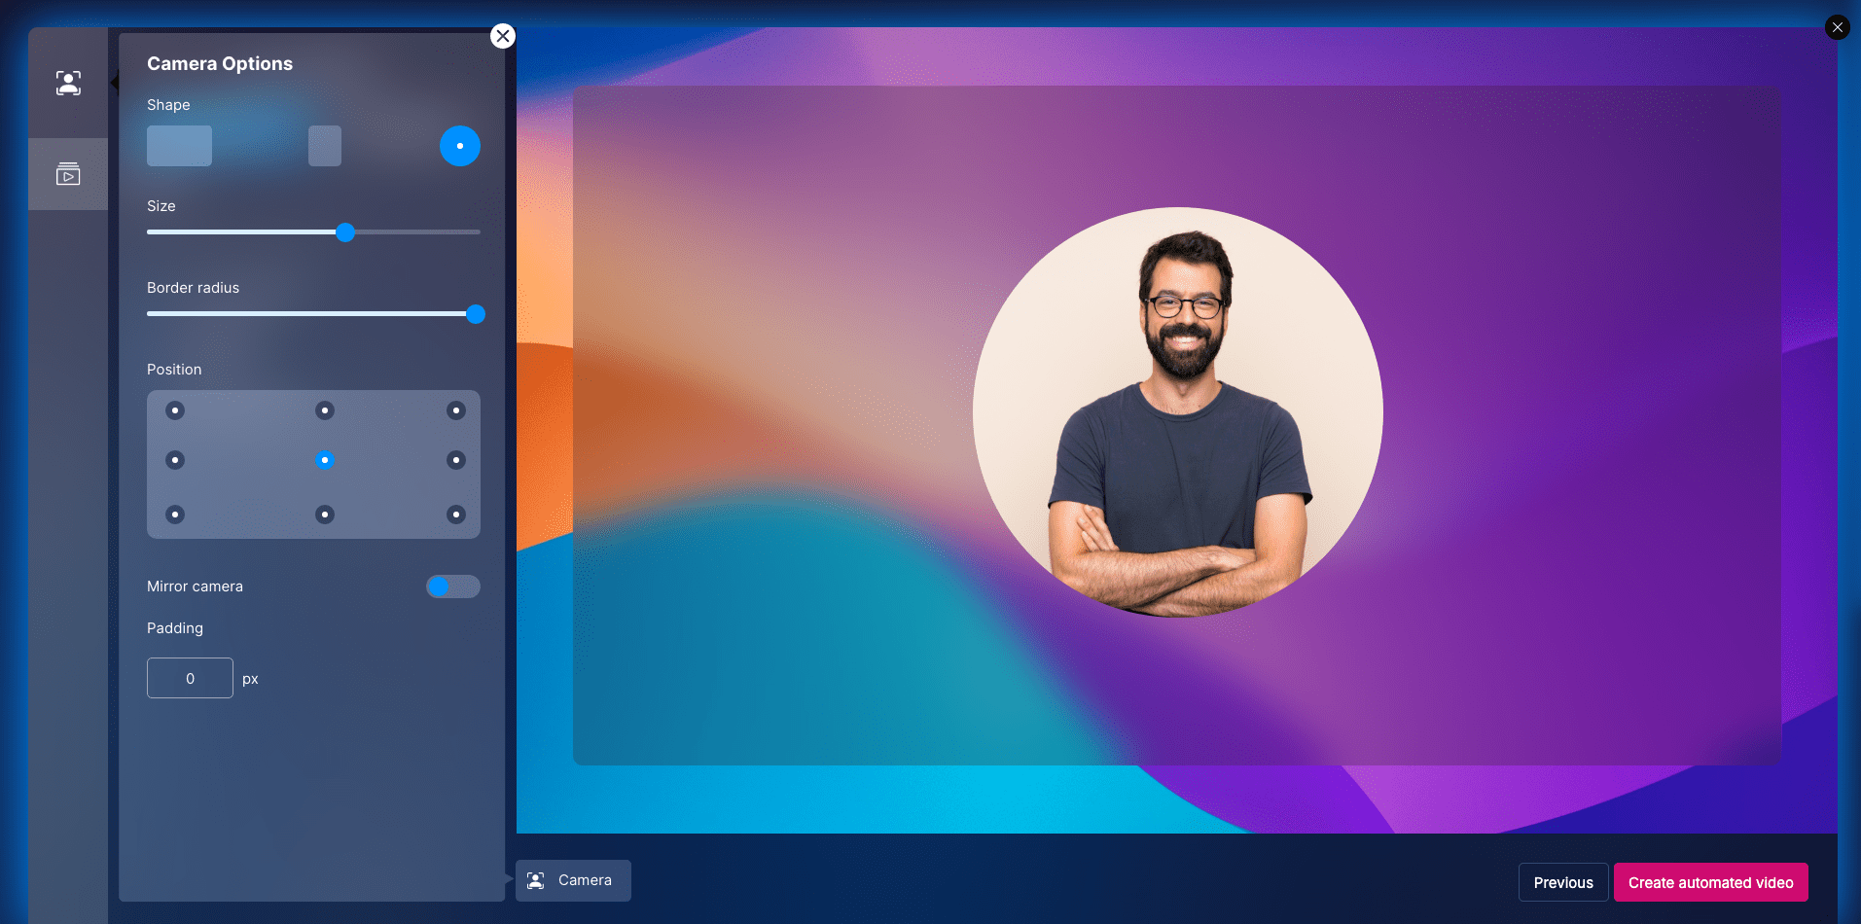This screenshot has height=924, width=1861.
Task: Click the Mirror camera label
Action: (x=195, y=586)
